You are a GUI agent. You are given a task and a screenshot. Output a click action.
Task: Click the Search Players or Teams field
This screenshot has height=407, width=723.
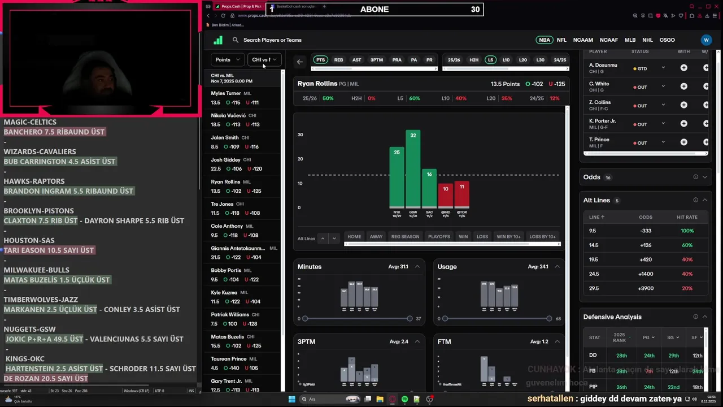coord(272,40)
